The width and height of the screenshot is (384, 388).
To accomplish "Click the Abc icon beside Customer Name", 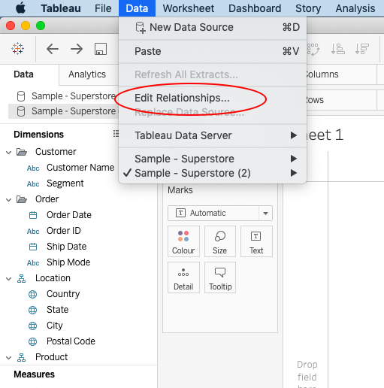I will [x=33, y=168].
